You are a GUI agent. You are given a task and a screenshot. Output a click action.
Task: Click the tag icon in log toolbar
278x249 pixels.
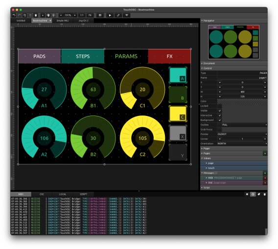click(x=259, y=194)
